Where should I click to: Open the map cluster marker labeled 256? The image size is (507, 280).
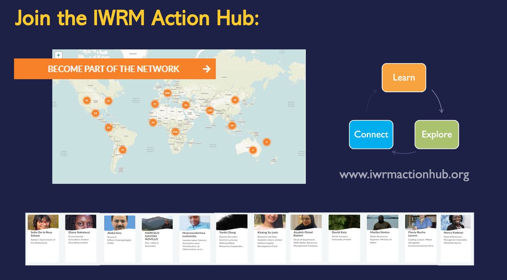click(175, 132)
